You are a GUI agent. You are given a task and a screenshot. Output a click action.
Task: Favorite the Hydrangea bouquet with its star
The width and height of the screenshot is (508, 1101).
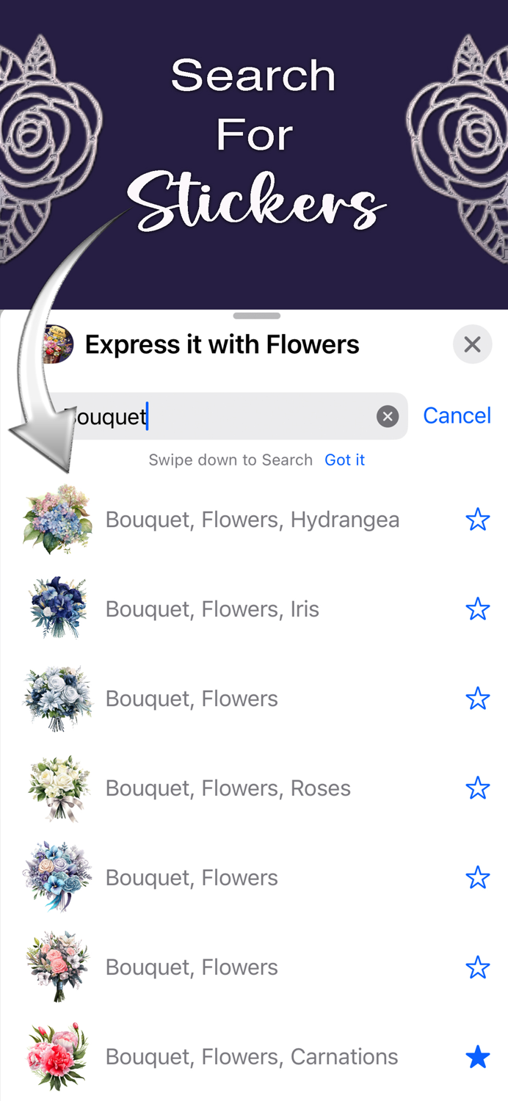pos(478,519)
